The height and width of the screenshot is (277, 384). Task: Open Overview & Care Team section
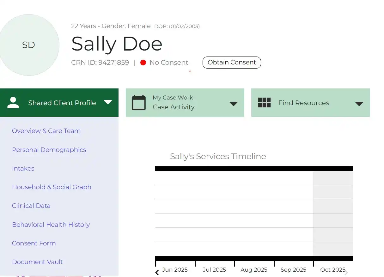[46, 131]
